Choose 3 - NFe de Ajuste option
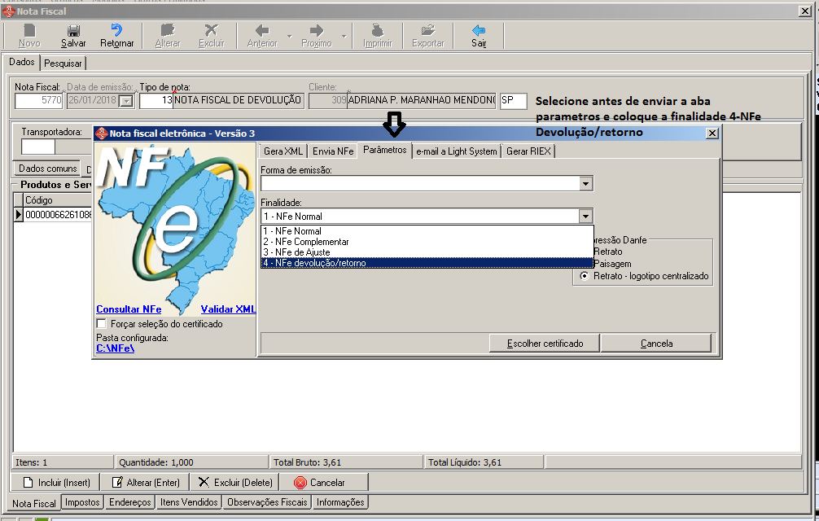Viewport: 819px width, 521px height. click(x=427, y=252)
